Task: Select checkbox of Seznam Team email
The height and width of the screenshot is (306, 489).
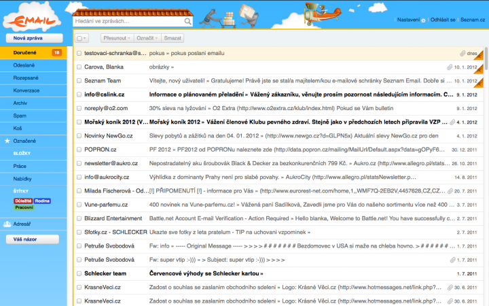Action: pyautogui.click(x=79, y=81)
